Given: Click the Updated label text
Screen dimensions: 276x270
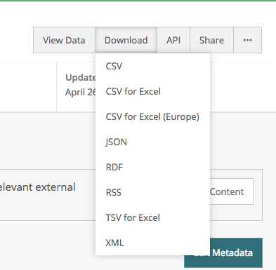Looking at the screenshot, I should 81,77.
